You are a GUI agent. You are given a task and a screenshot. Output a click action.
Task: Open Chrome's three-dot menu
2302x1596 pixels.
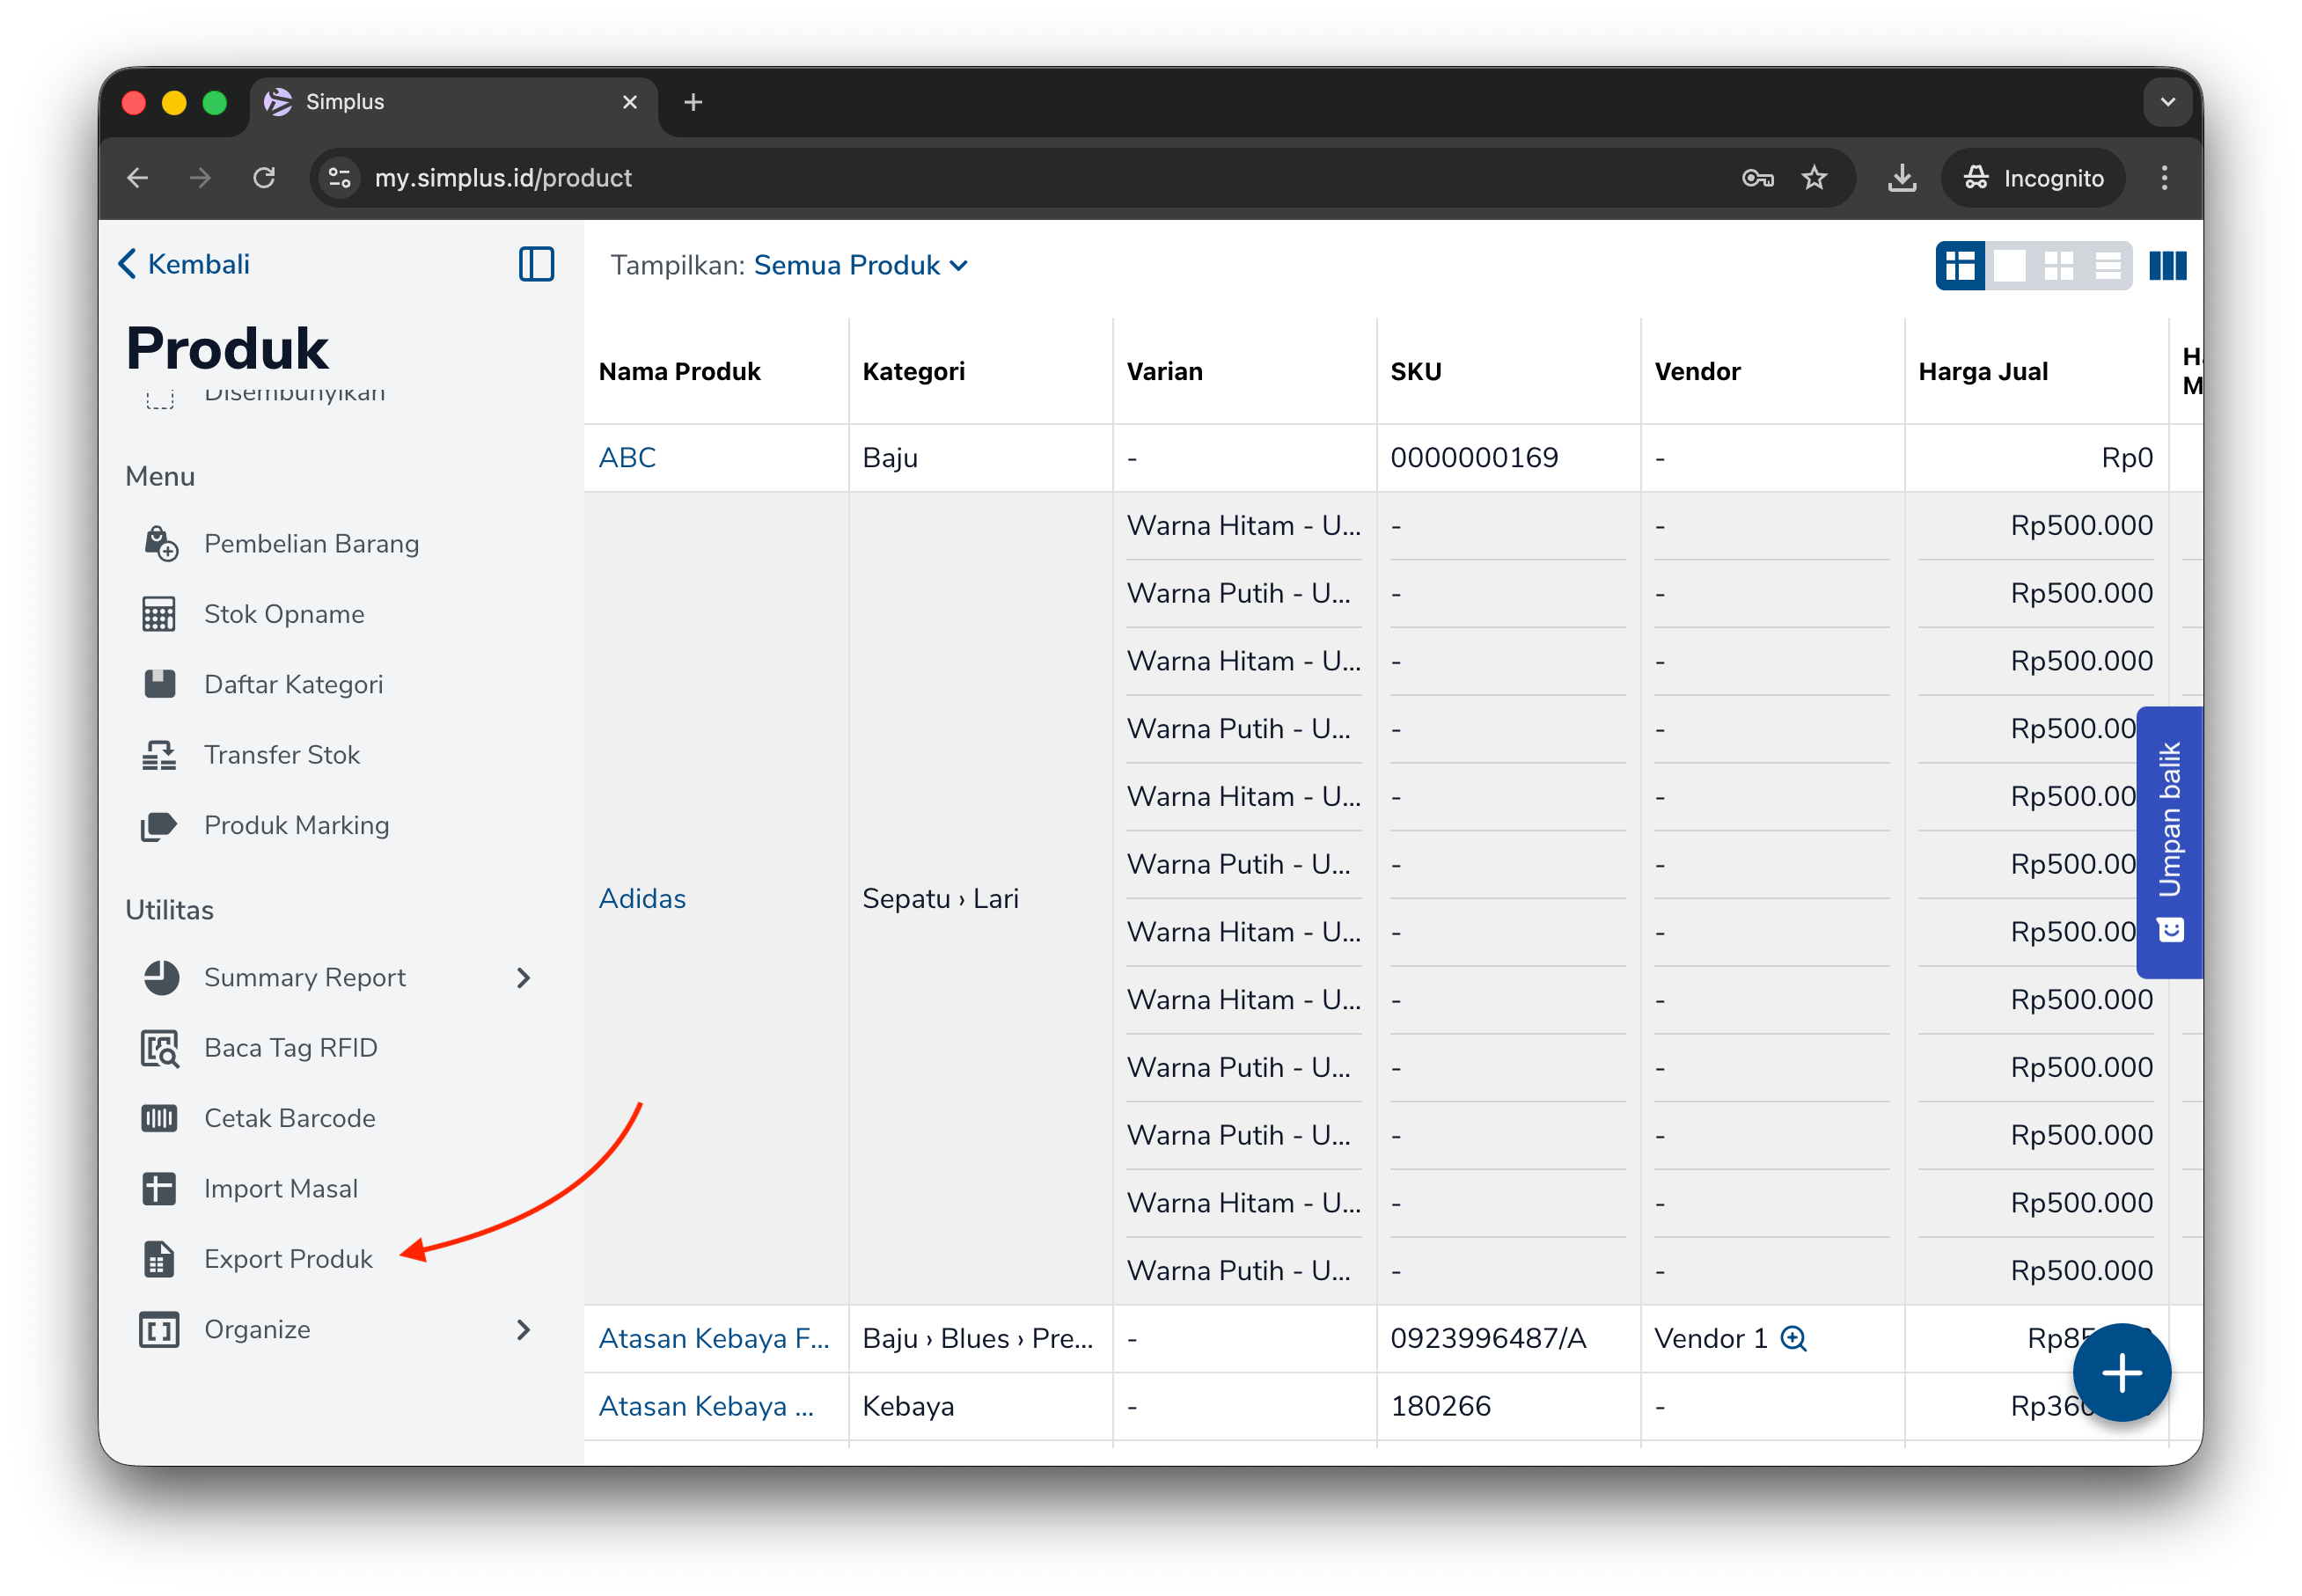click(x=2165, y=178)
